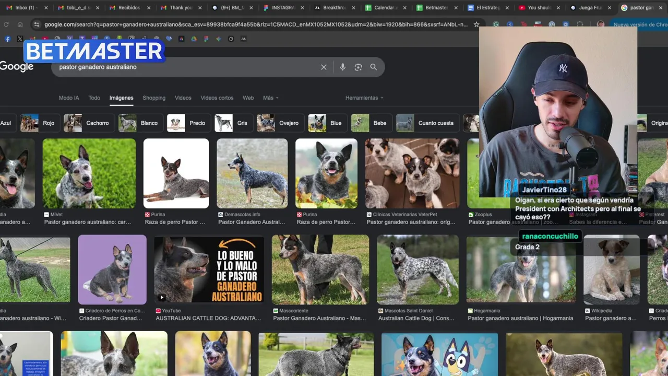Select the Web results tab

tap(248, 98)
